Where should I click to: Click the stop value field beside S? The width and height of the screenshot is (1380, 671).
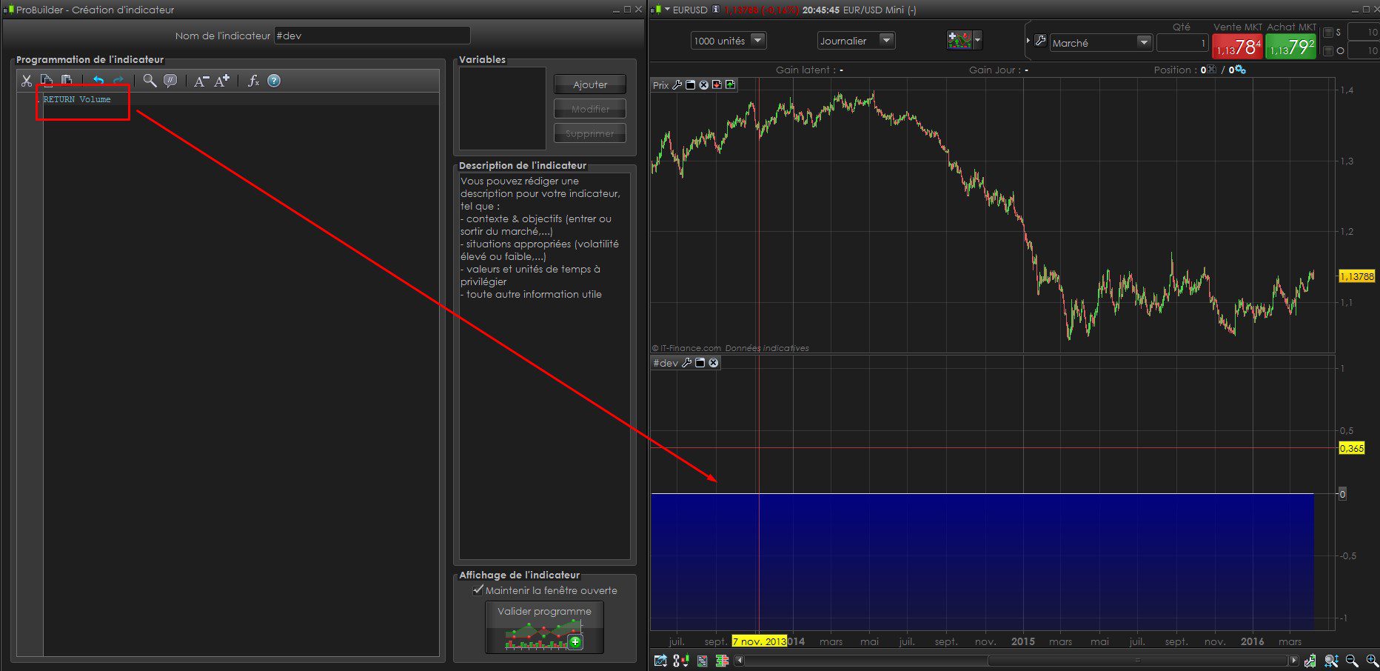point(1364,32)
